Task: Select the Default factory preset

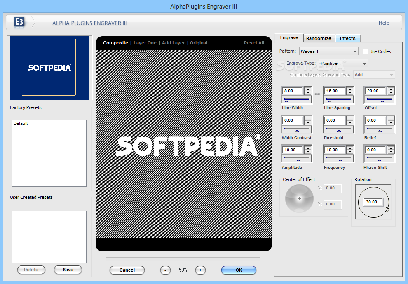Action: pos(21,123)
